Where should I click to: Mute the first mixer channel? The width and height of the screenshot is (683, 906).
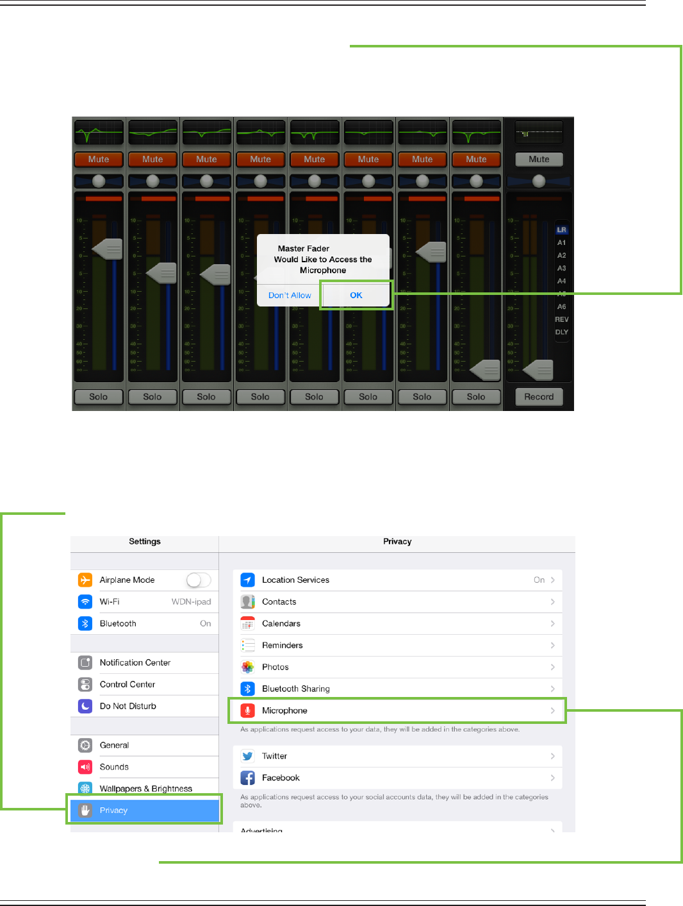[99, 159]
